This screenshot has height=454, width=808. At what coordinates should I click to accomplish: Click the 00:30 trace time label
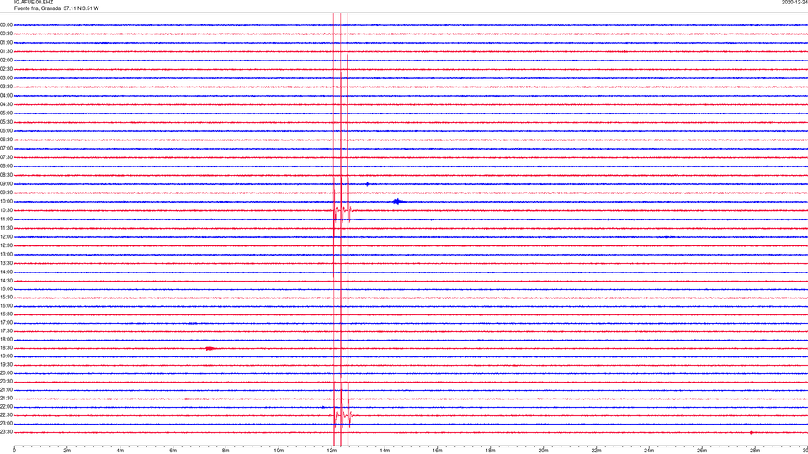[6, 34]
